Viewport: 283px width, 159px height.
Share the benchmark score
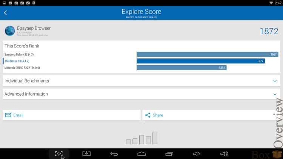pos(211,115)
